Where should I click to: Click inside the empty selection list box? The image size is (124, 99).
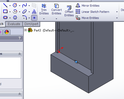[10, 68]
